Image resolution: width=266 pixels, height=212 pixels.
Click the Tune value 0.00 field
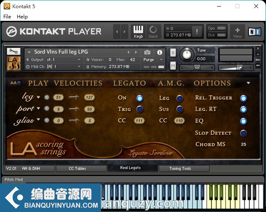pyautogui.click(x=205, y=59)
